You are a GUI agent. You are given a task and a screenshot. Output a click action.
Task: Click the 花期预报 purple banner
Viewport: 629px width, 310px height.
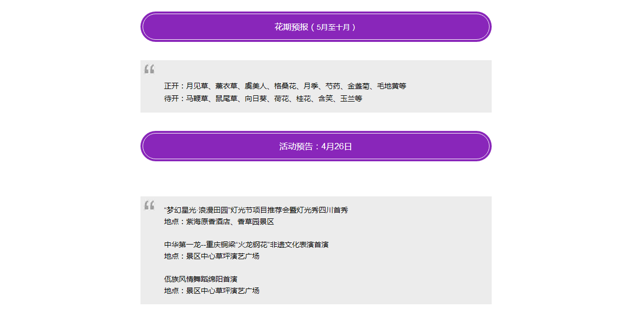(316, 27)
